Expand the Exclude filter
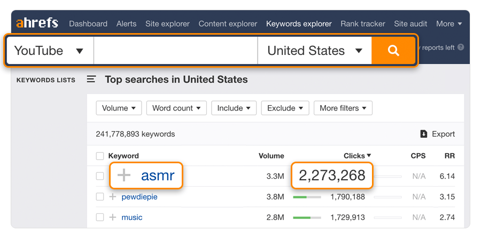 pyautogui.click(x=285, y=108)
